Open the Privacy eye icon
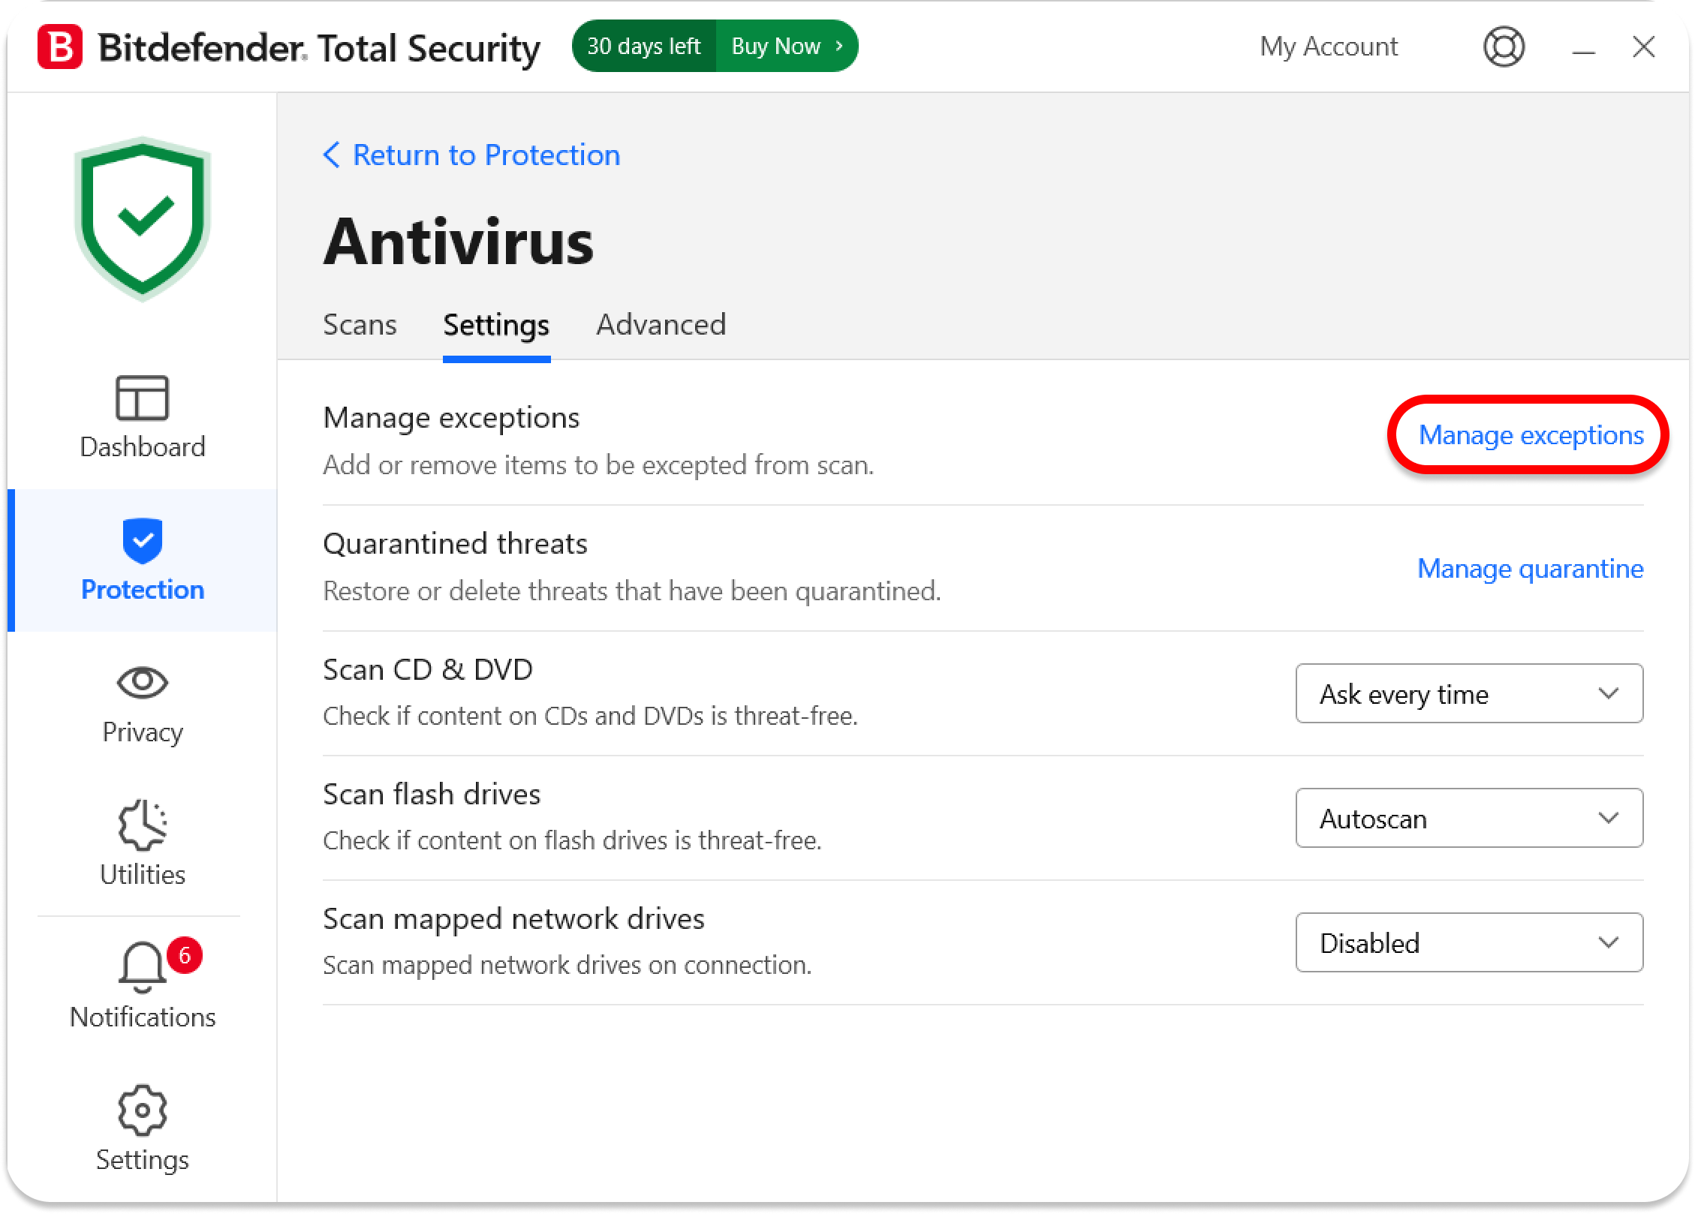Viewport: 1695px width, 1214px height. tap(142, 683)
